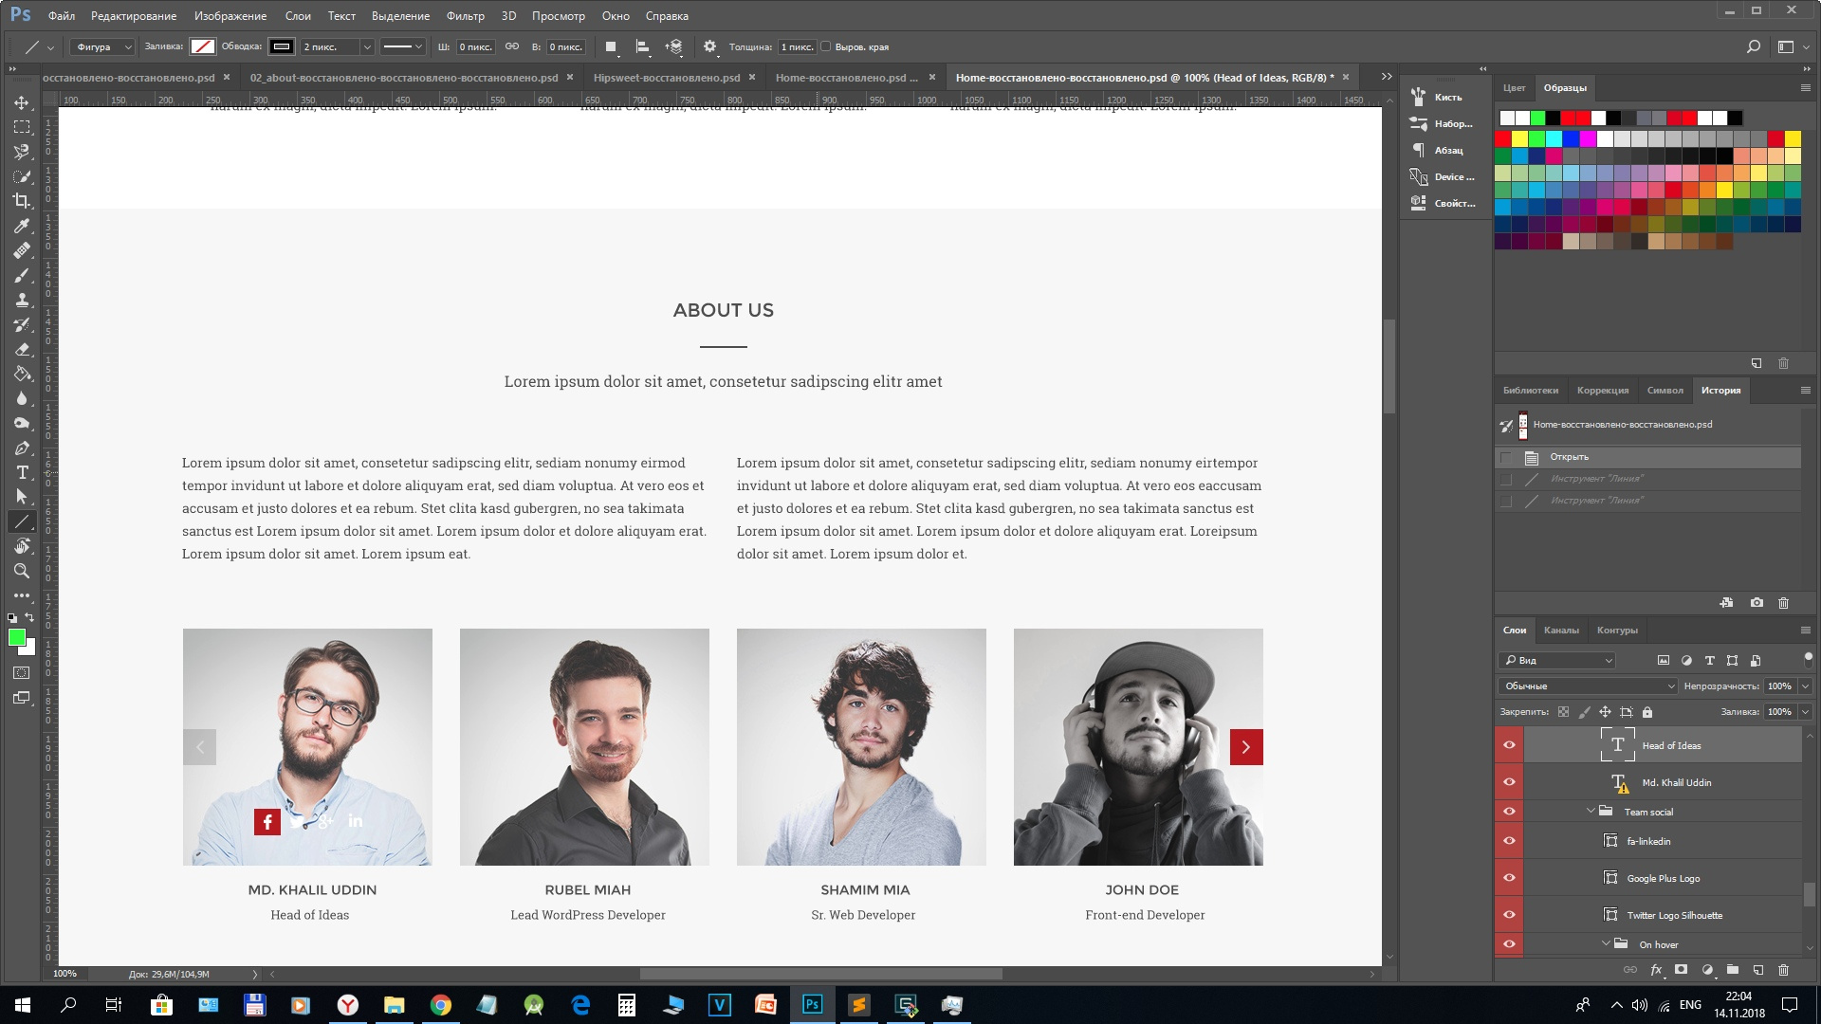Open the Windows Start button
1821x1024 pixels.
23,1005
